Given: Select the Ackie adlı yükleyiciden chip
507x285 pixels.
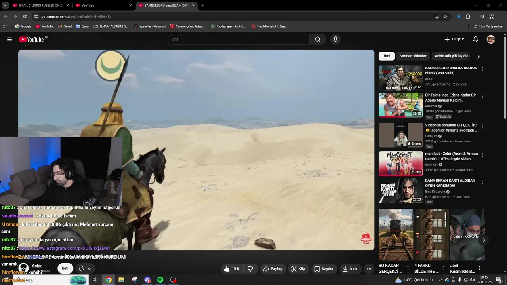Looking at the screenshot, I should (x=452, y=56).
